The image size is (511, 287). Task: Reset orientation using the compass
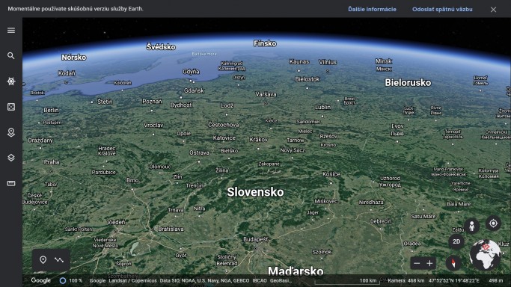453,263
